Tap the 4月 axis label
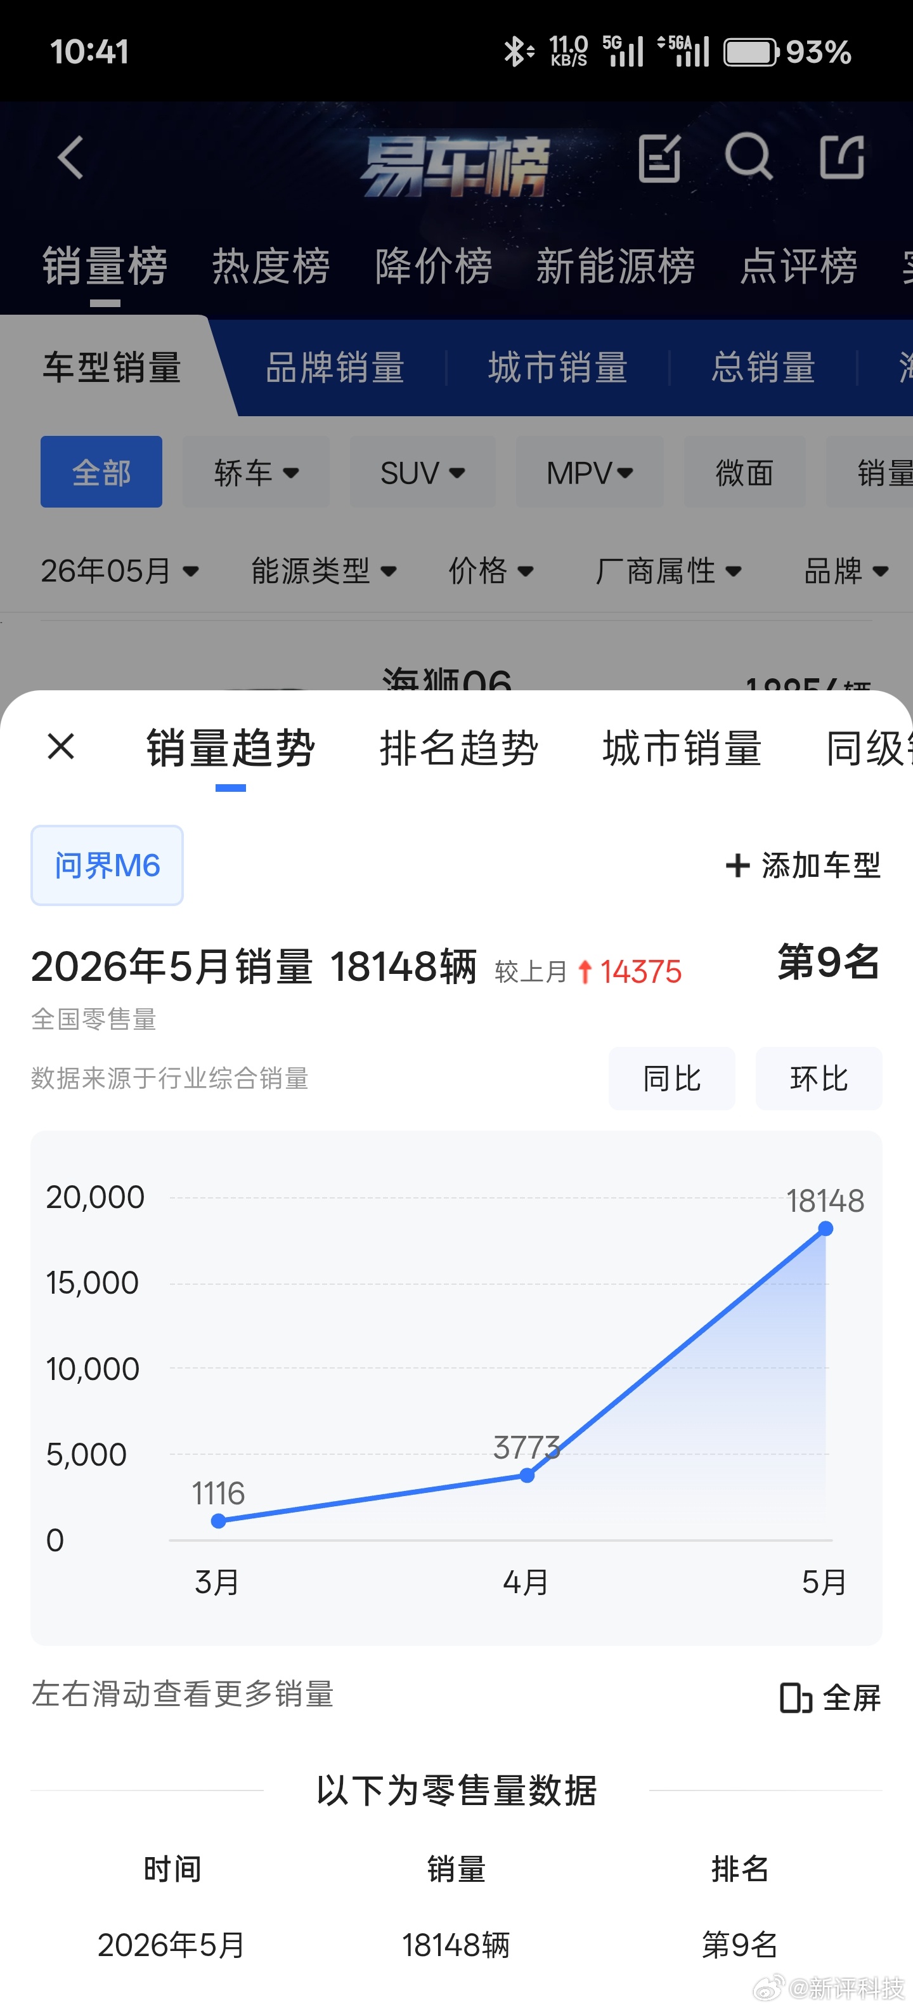Image resolution: width=913 pixels, height=2010 pixels. [x=526, y=1582]
